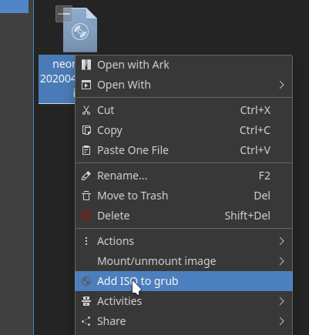309x335 pixels.
Task: Click the F2 shortcut label
Action: 264,176
